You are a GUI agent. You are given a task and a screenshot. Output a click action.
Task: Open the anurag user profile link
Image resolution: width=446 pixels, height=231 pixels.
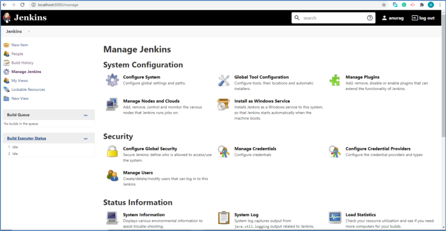(x=393, y=18)
